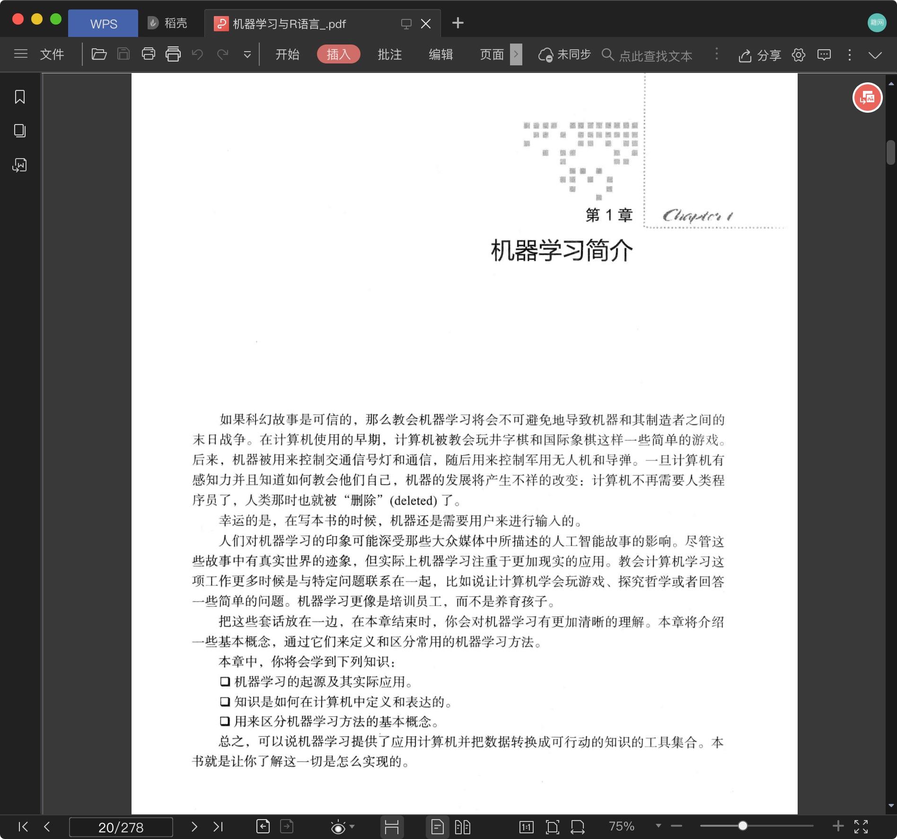
Task: Show more ribbon tabs arrow
Action: point(516,54)
